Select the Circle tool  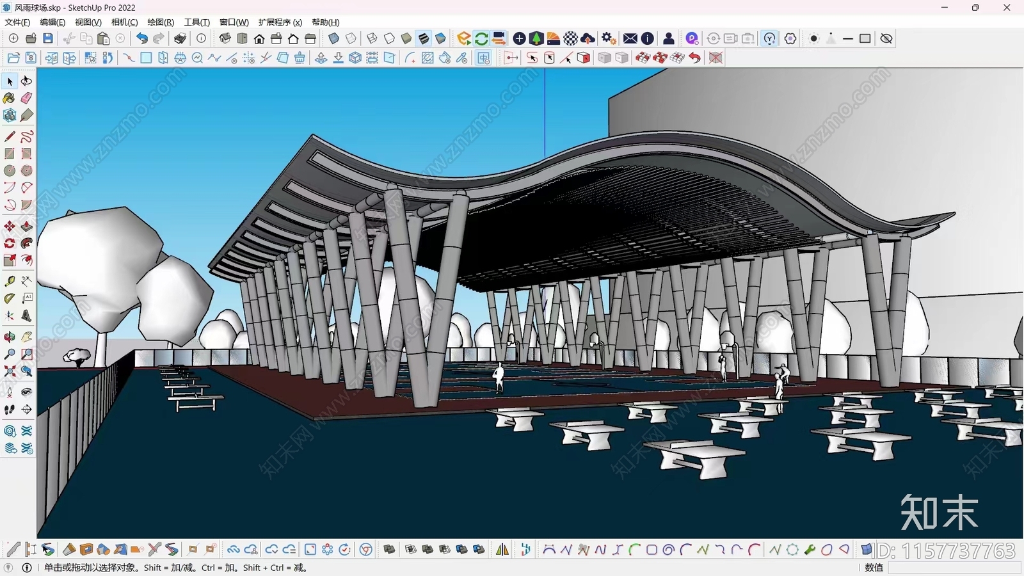coord(10,171)
